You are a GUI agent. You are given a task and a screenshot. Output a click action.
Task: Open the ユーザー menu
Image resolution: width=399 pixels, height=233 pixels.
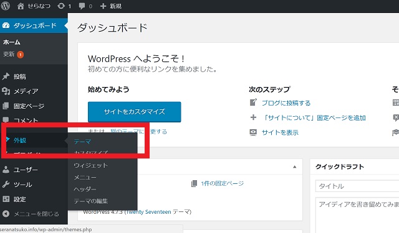point(26,170)
